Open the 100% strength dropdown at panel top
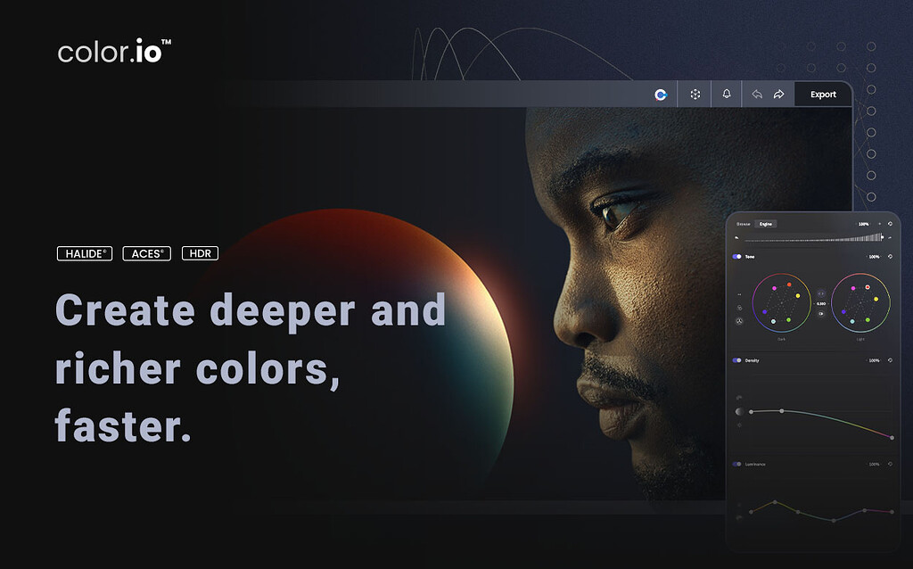 (x=862, y=224)
